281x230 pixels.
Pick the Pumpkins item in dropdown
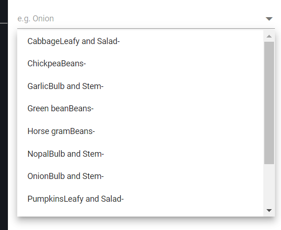(x=75, y=199)
